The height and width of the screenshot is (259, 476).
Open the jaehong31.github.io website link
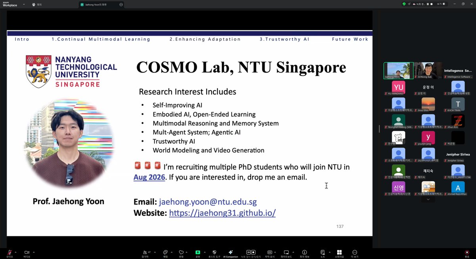tap(222, 213)
